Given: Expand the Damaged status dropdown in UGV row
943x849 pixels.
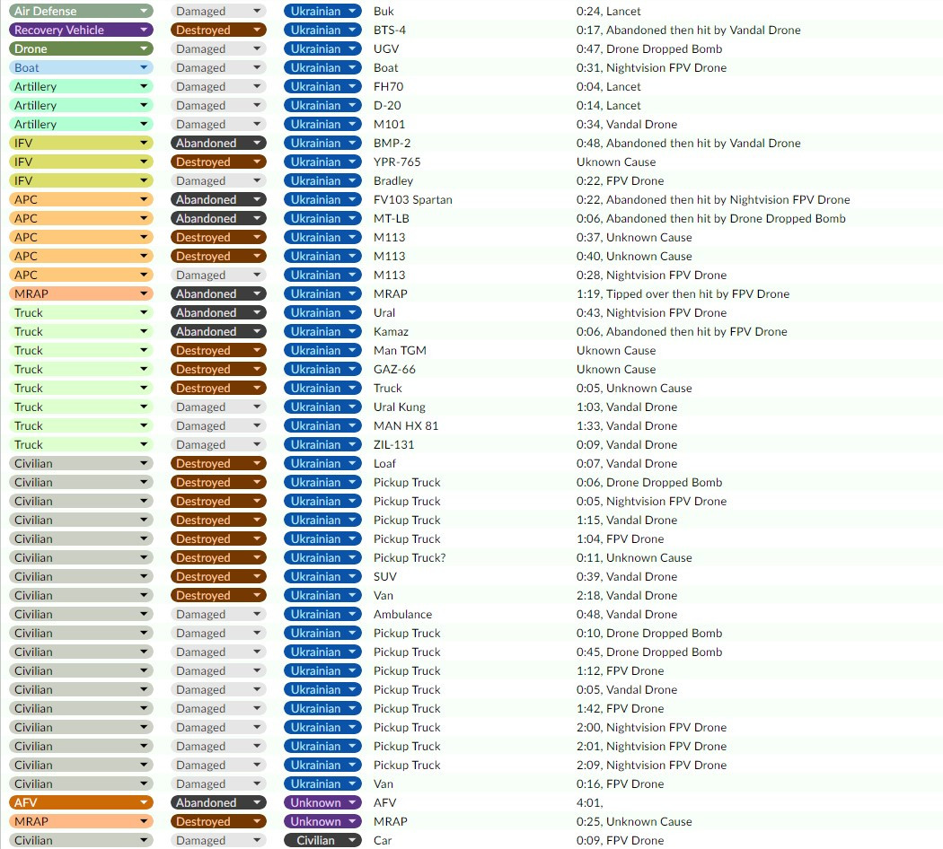Looking at the screenshot, I should 218,48.
